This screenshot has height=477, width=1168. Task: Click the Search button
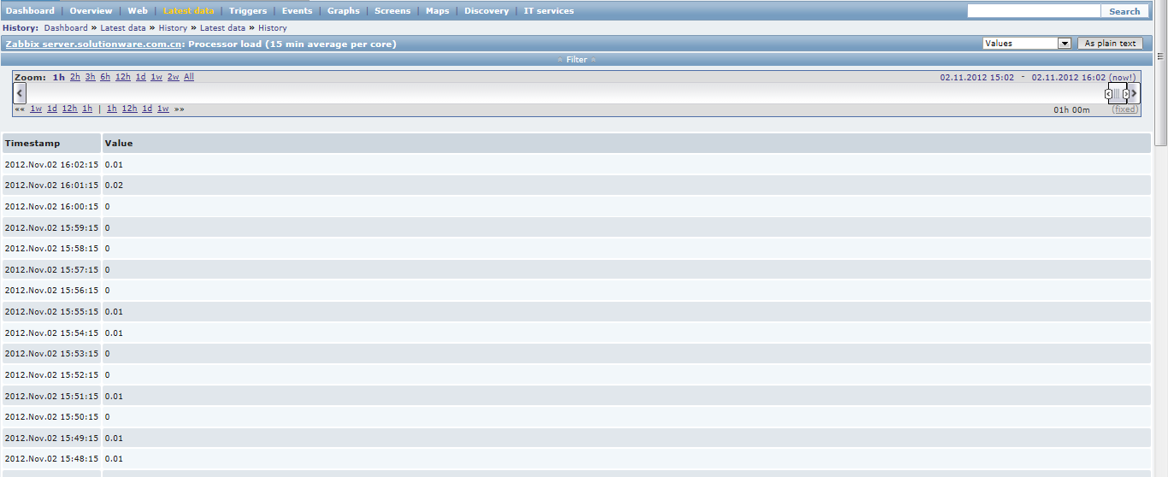point(1124,11)
